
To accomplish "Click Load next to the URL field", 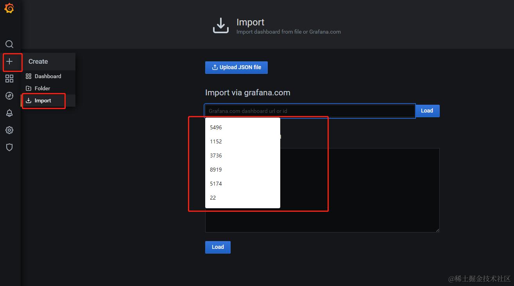I will point(427,111).
